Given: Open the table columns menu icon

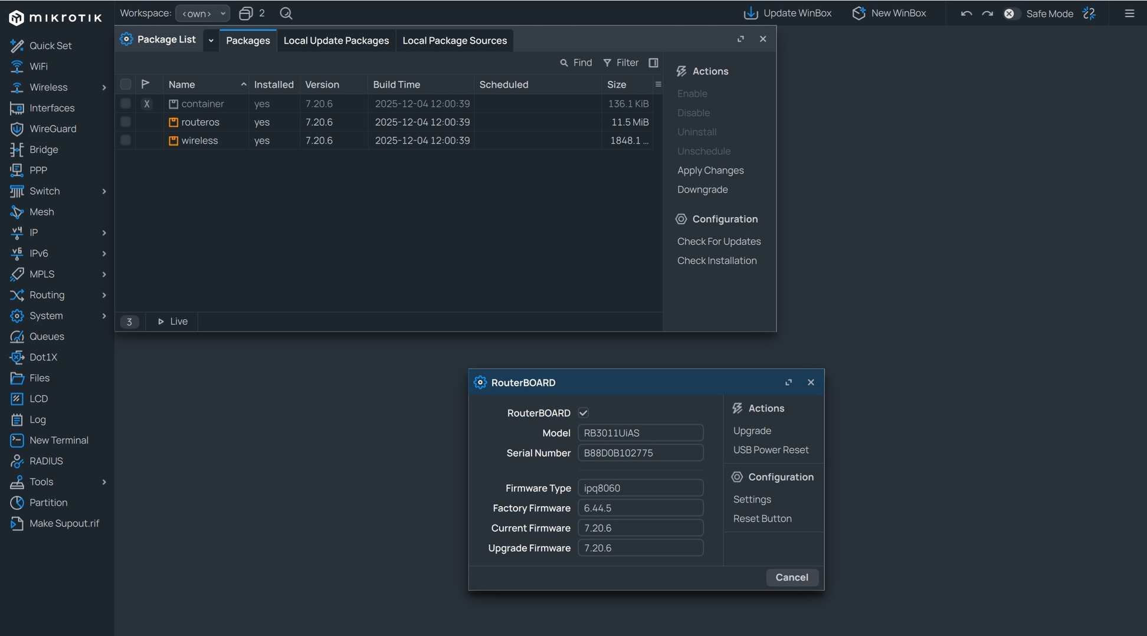Looking at the screenshot, I should point(658,84).
